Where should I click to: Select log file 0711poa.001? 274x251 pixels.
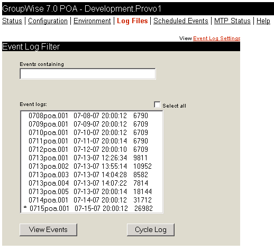(92, 141)
